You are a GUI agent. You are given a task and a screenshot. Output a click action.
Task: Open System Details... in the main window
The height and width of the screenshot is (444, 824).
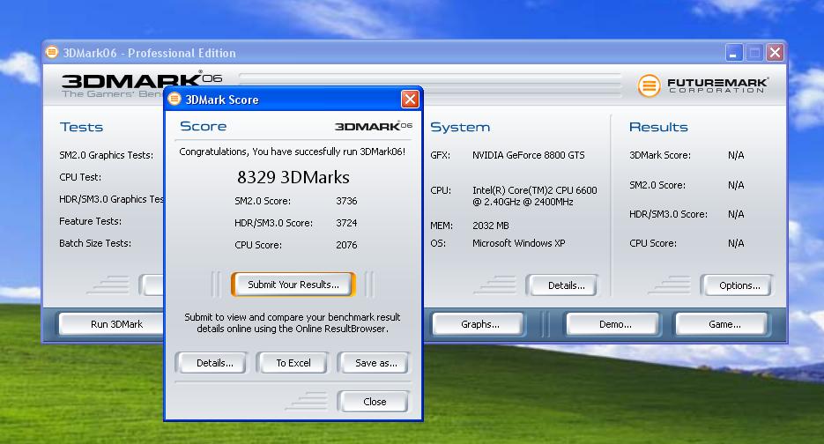point(562,285)
